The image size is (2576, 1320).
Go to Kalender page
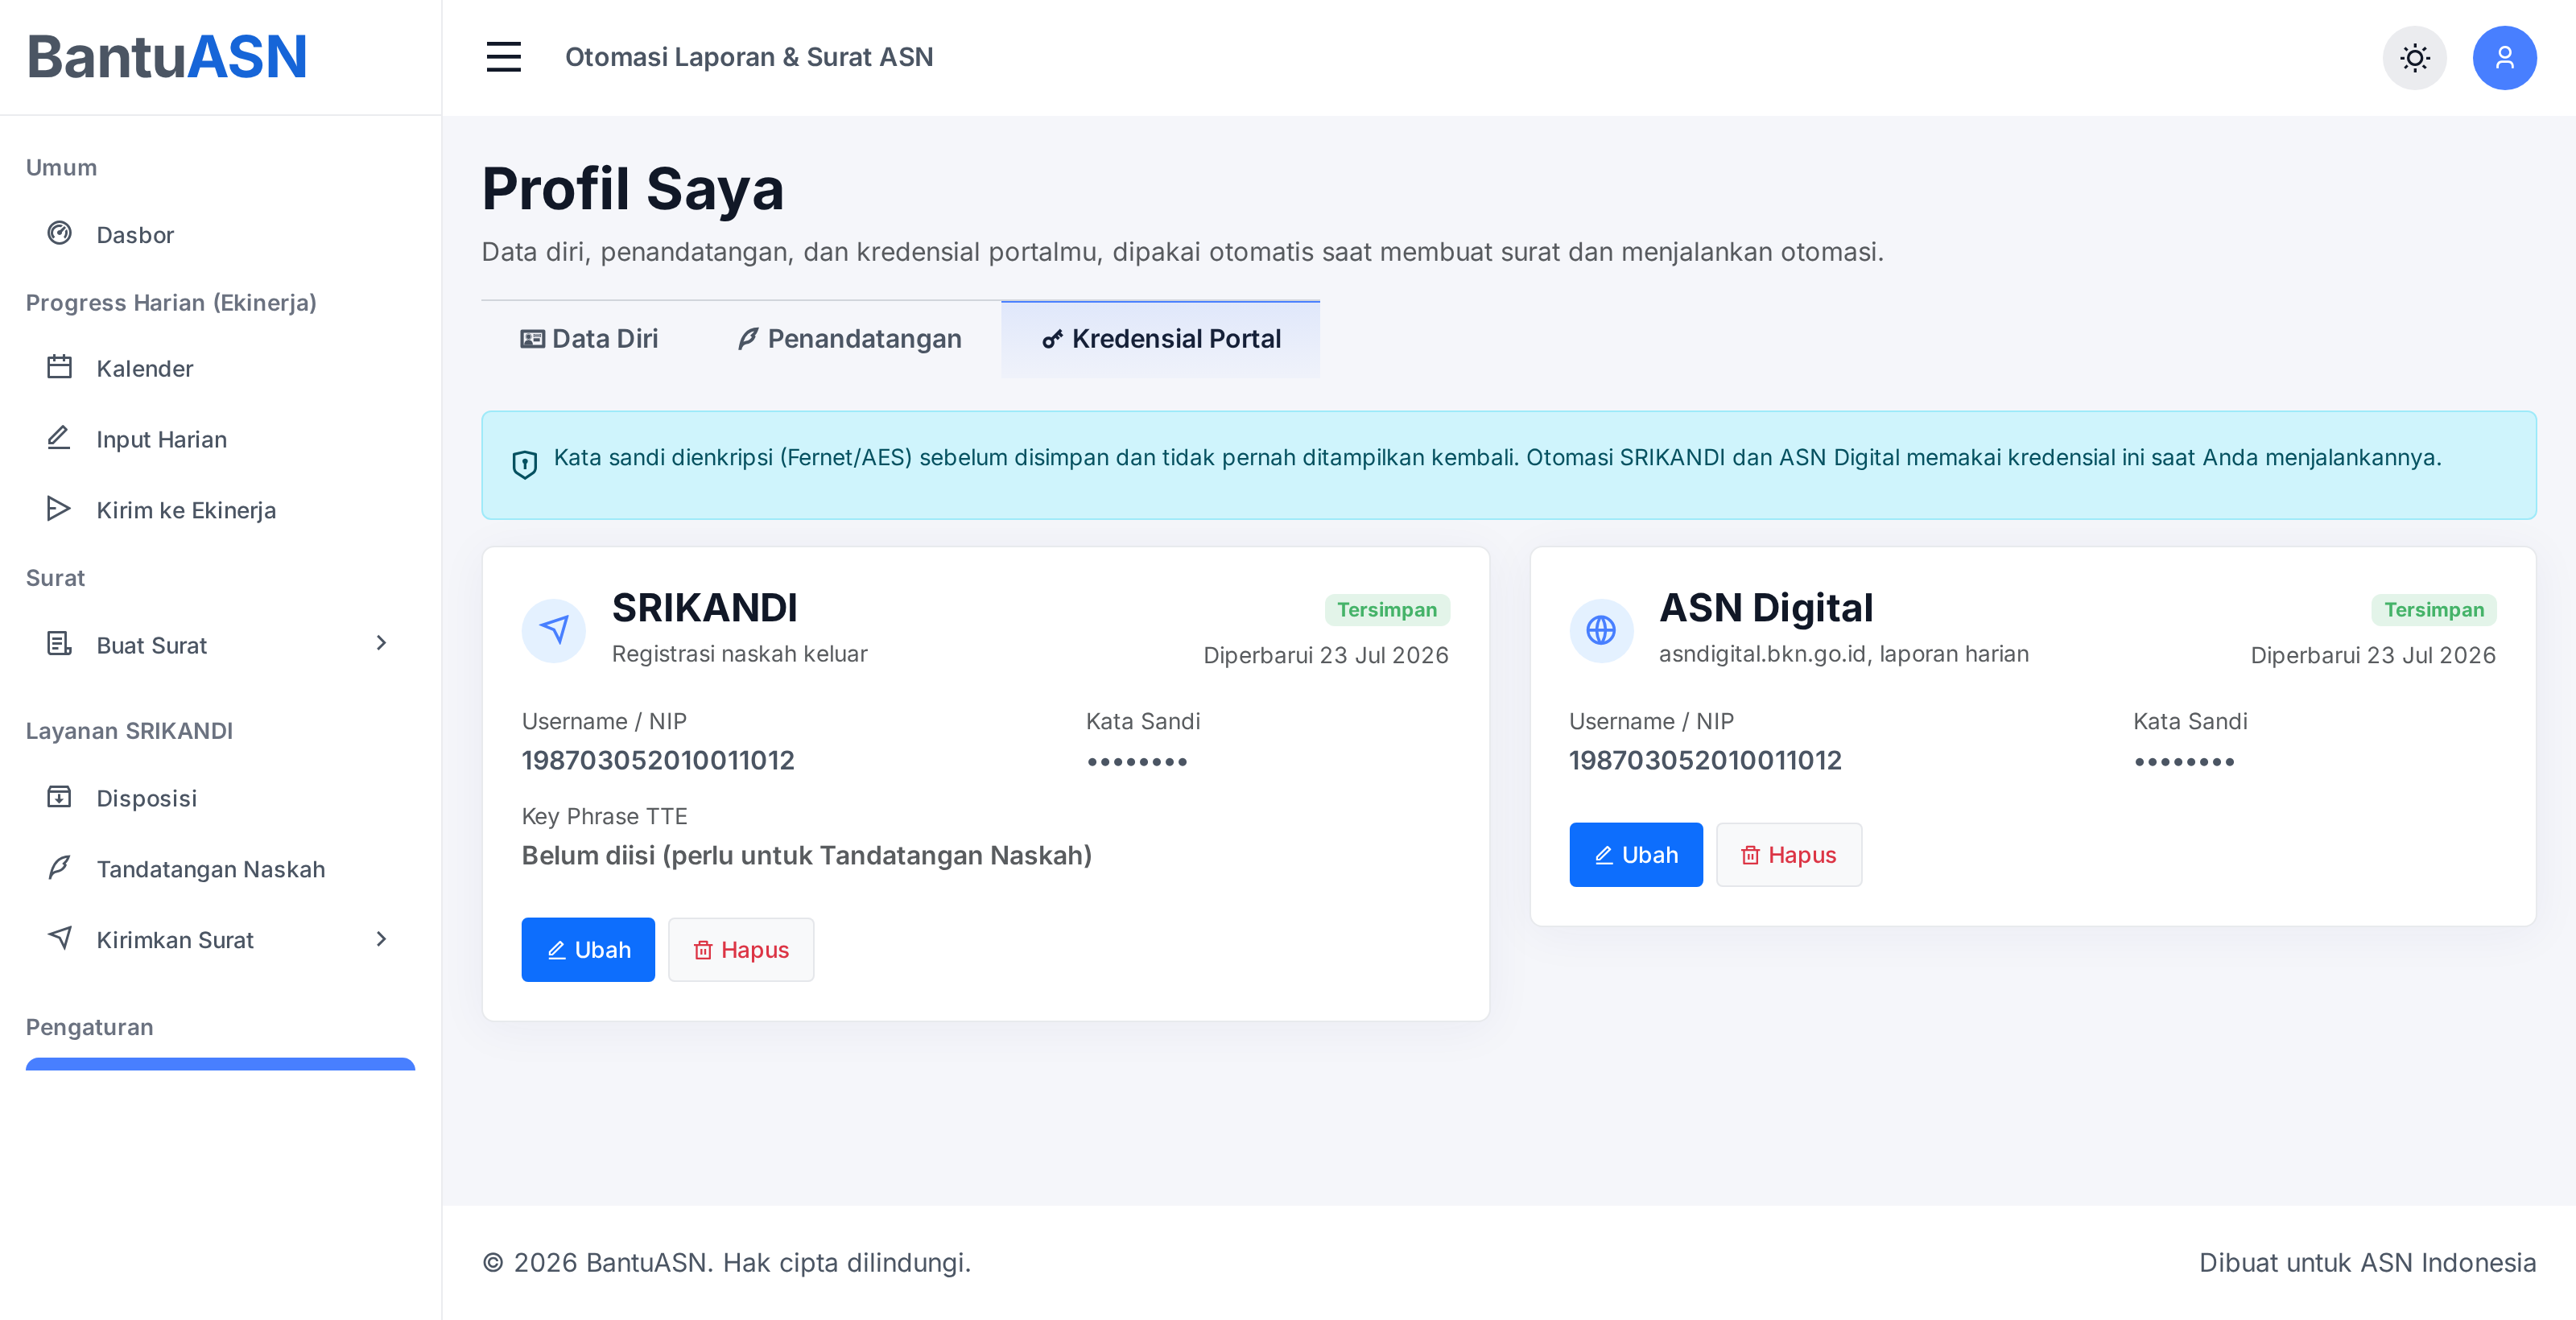click(x=220, y=368)
